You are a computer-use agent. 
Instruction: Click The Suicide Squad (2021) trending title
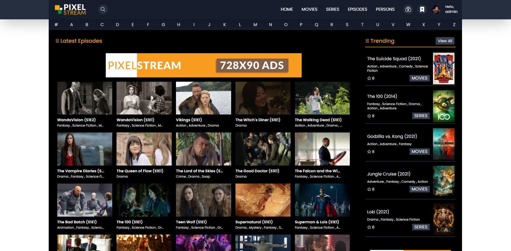pos(394,59)
